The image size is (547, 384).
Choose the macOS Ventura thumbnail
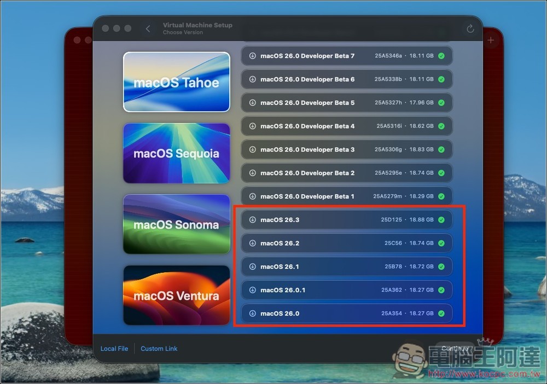point(177,295)
